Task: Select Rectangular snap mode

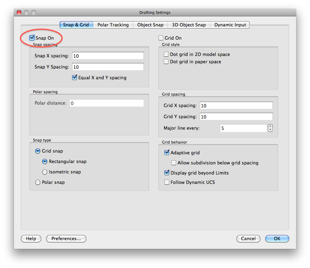Action: pyautogui.click(x=44, y=161)
